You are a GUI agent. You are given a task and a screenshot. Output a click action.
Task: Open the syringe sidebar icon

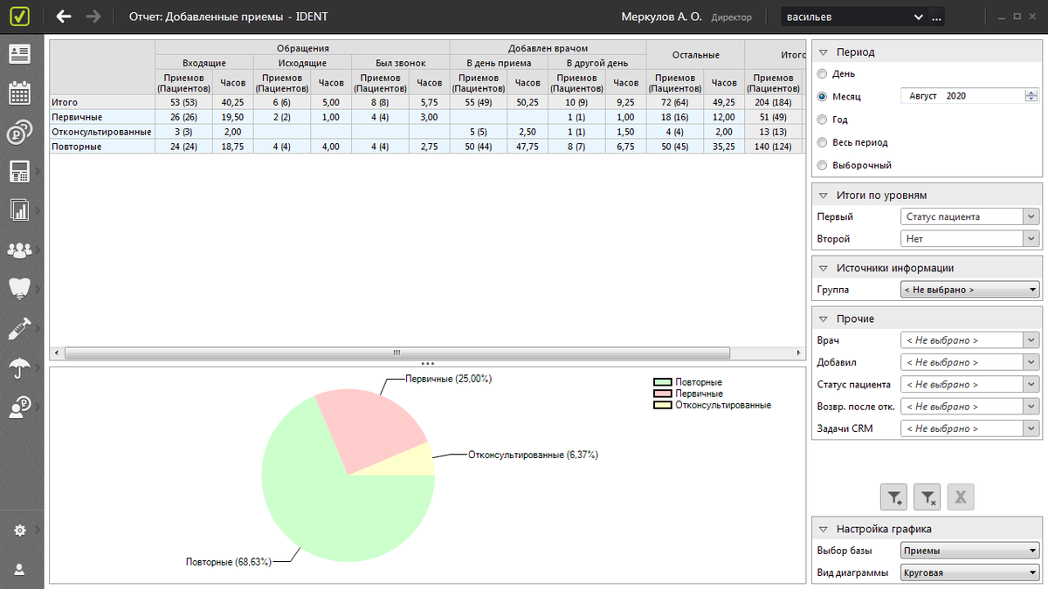tap(19, 328)
